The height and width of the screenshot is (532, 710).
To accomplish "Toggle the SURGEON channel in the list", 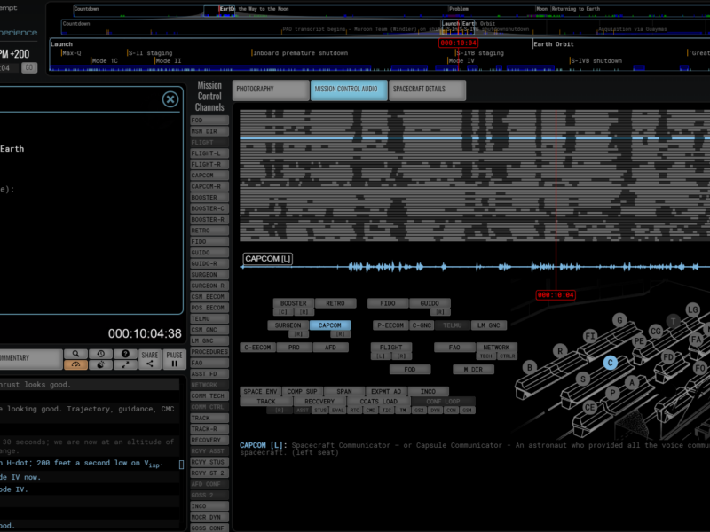I will [209, 275].
